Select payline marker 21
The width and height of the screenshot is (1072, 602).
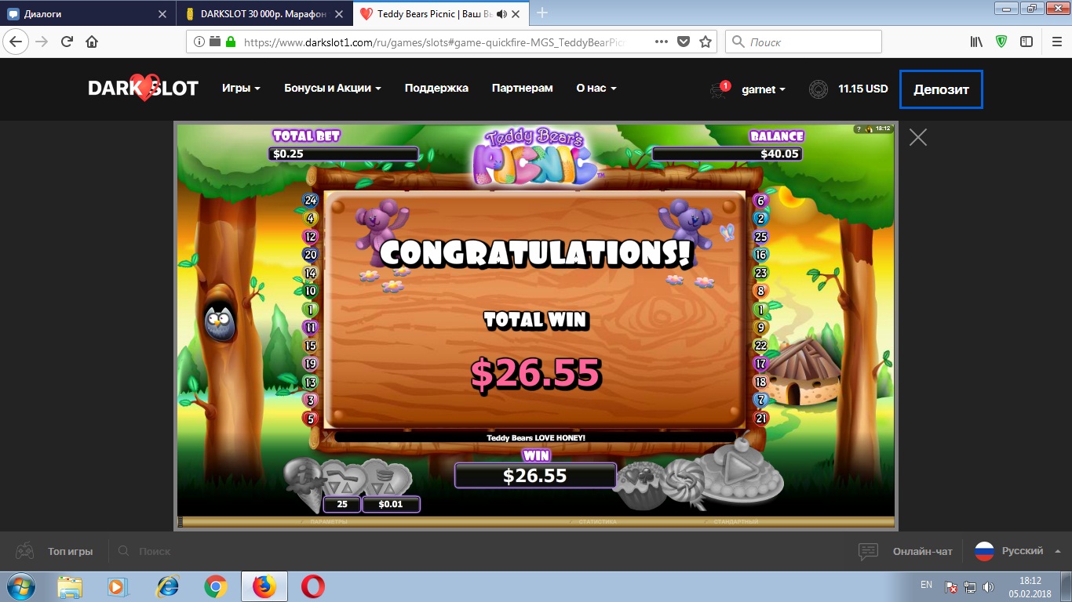(760, 419)
